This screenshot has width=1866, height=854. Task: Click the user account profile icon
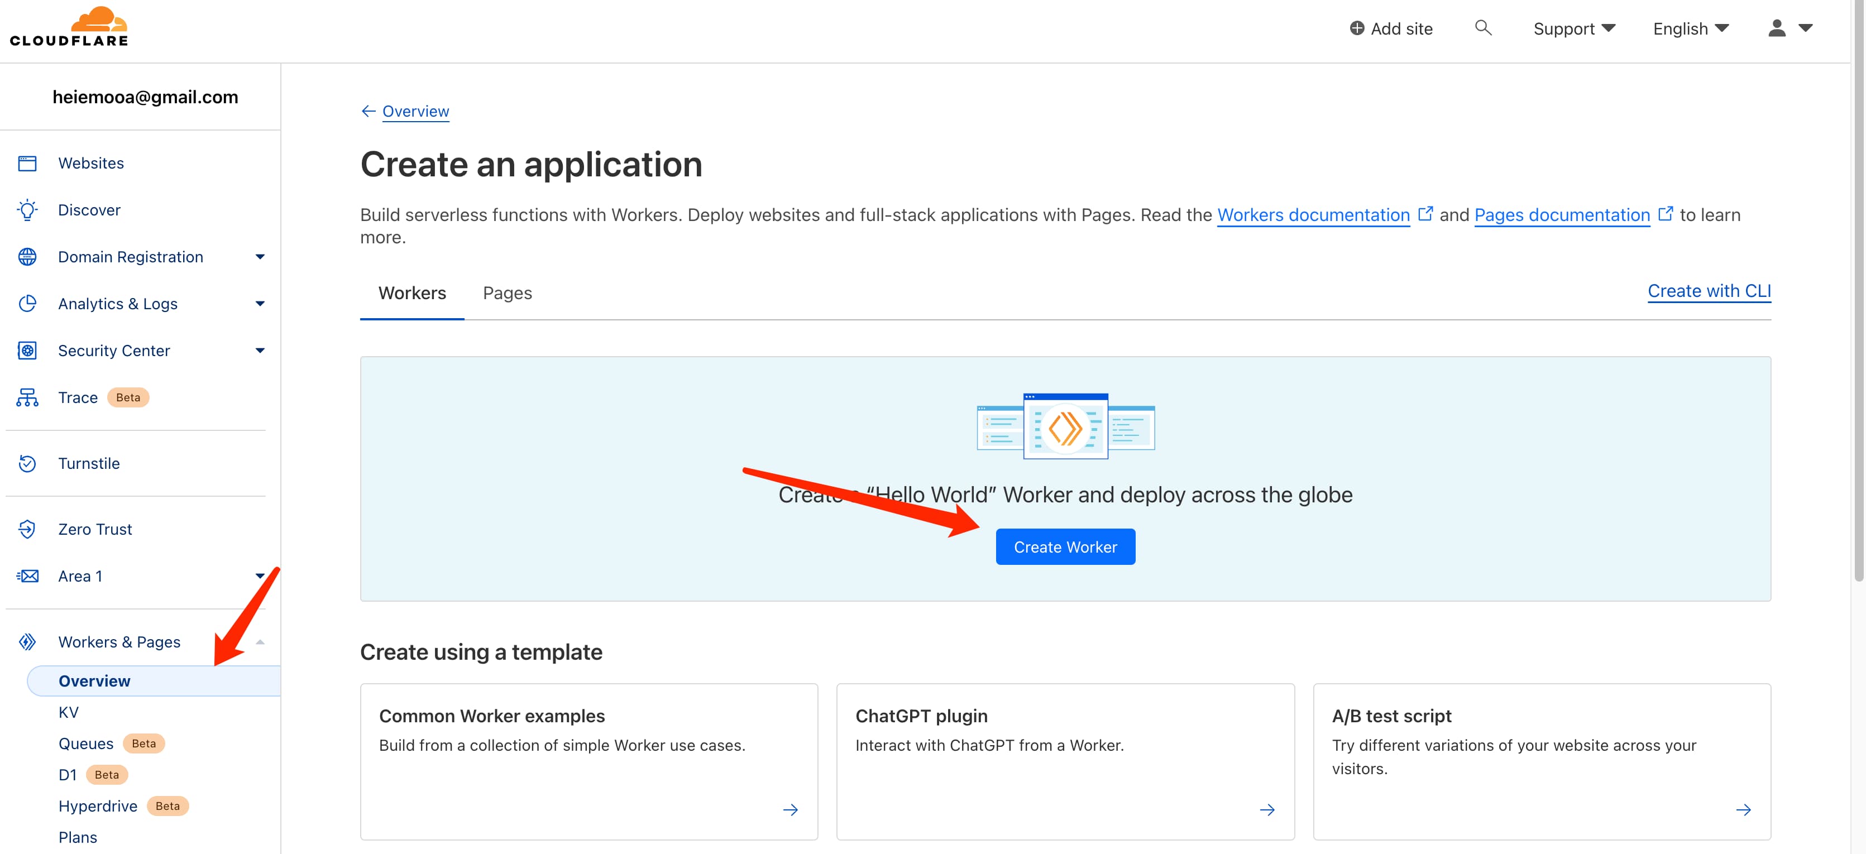tap(1776, 28)
